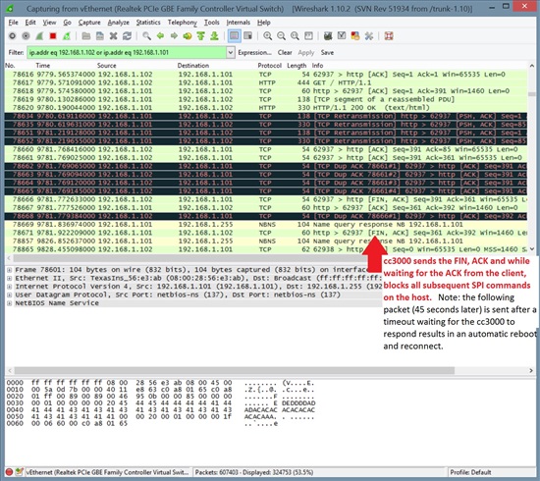The image size is (540, 481).
Task: Open expert info from status bar
Action: [x=9, y=472]
